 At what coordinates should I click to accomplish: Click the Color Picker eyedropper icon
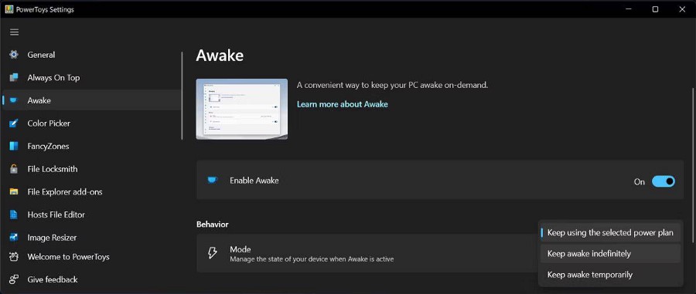[x=14, y=123]
